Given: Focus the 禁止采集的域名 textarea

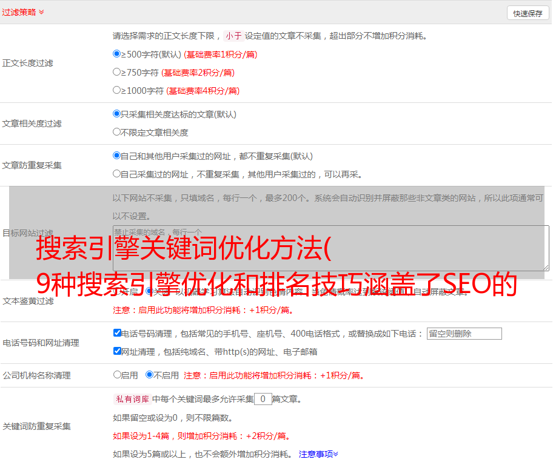Looking at the screenshot, I should 331,248.
